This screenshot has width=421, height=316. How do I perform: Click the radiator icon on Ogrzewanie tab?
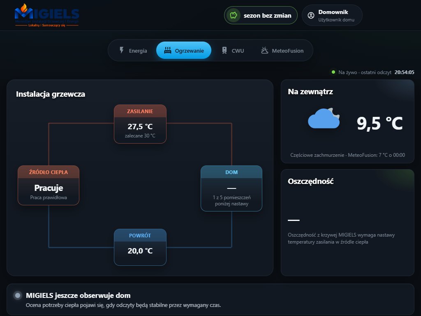[168, 50]
